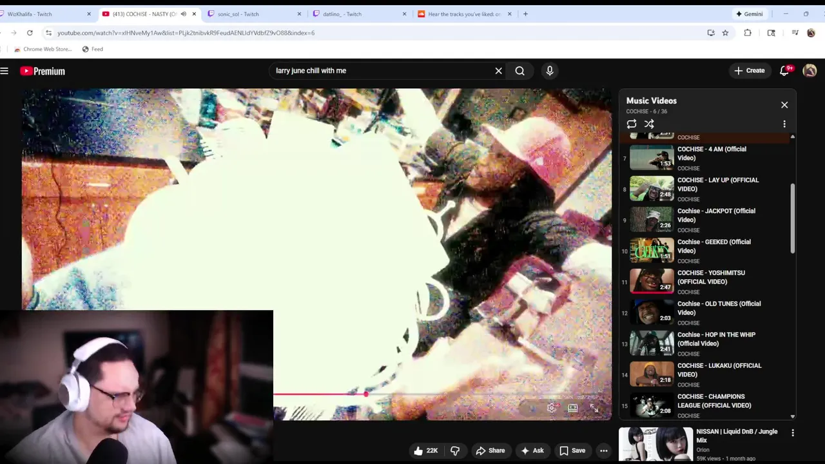Seek using the video progress bar handle
The image size is (825, 464).
coord(366,394)
